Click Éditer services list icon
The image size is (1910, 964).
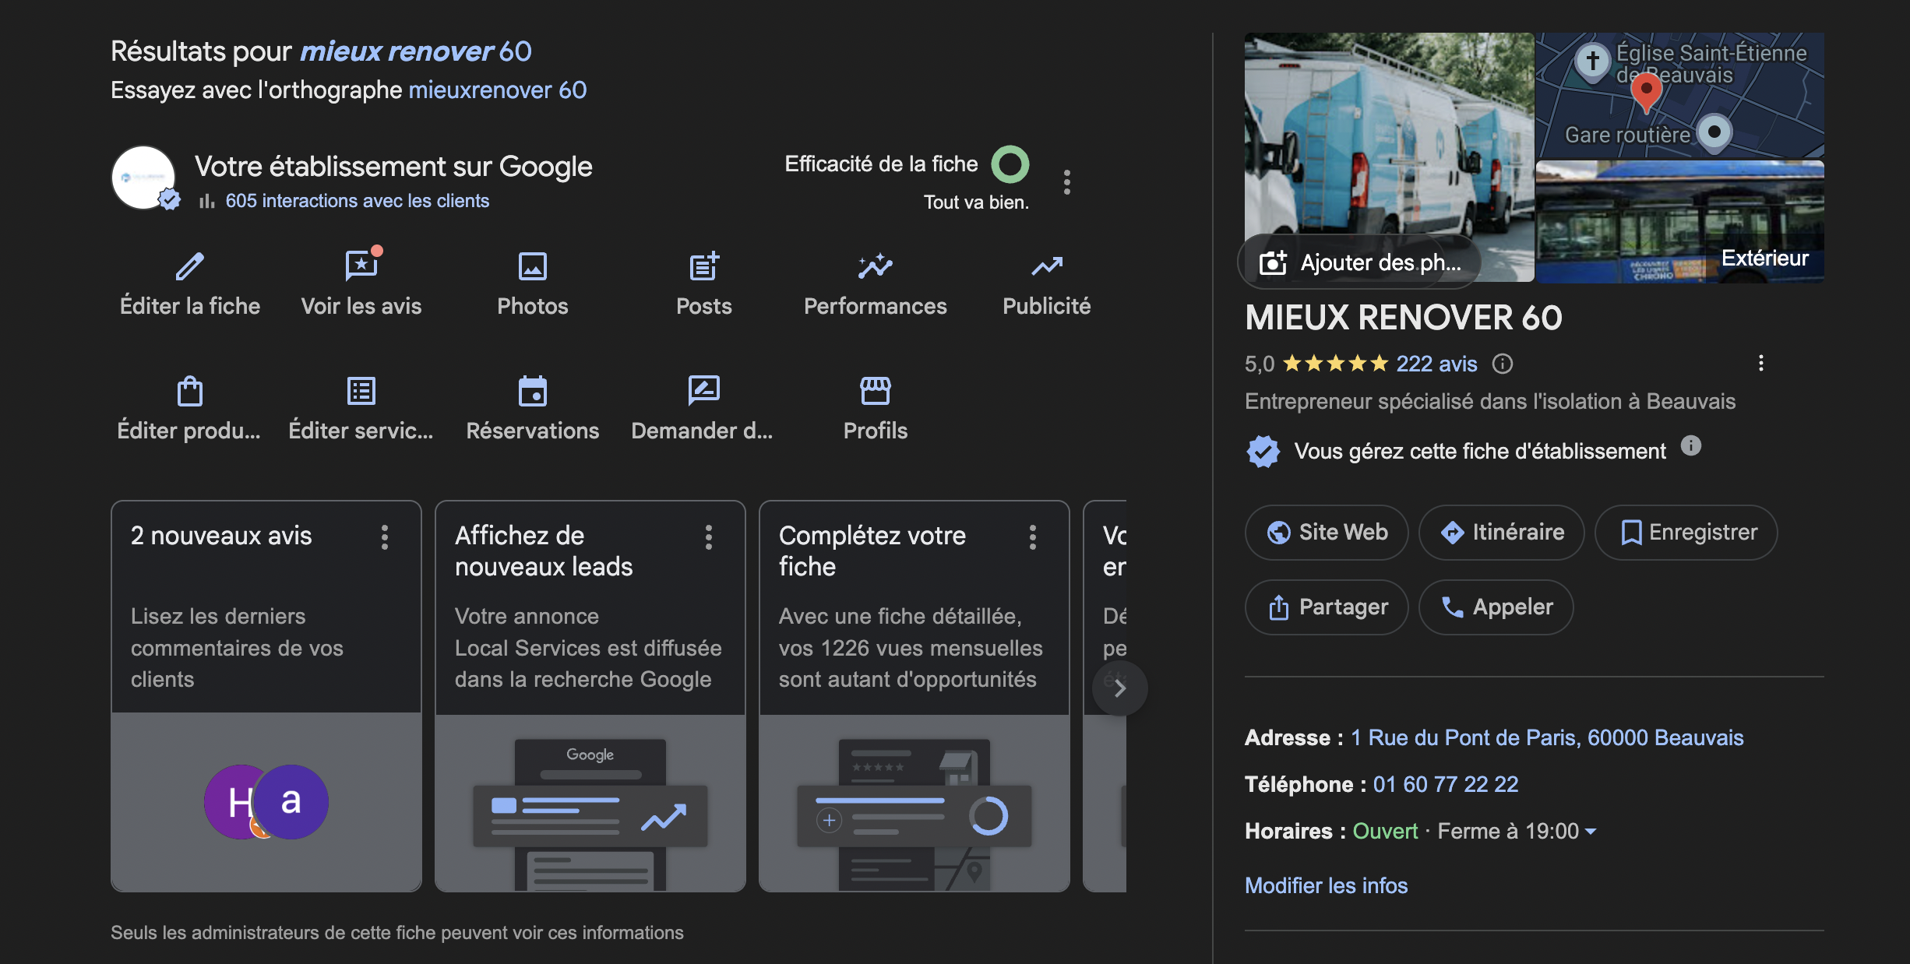pyautogui.click(x=361, y=392)
